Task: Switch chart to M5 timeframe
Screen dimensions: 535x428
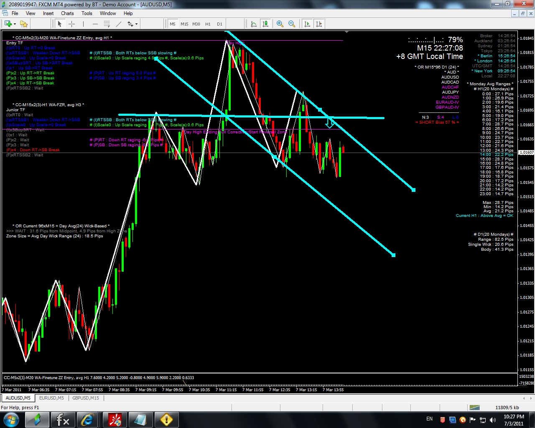Action: 173,24
